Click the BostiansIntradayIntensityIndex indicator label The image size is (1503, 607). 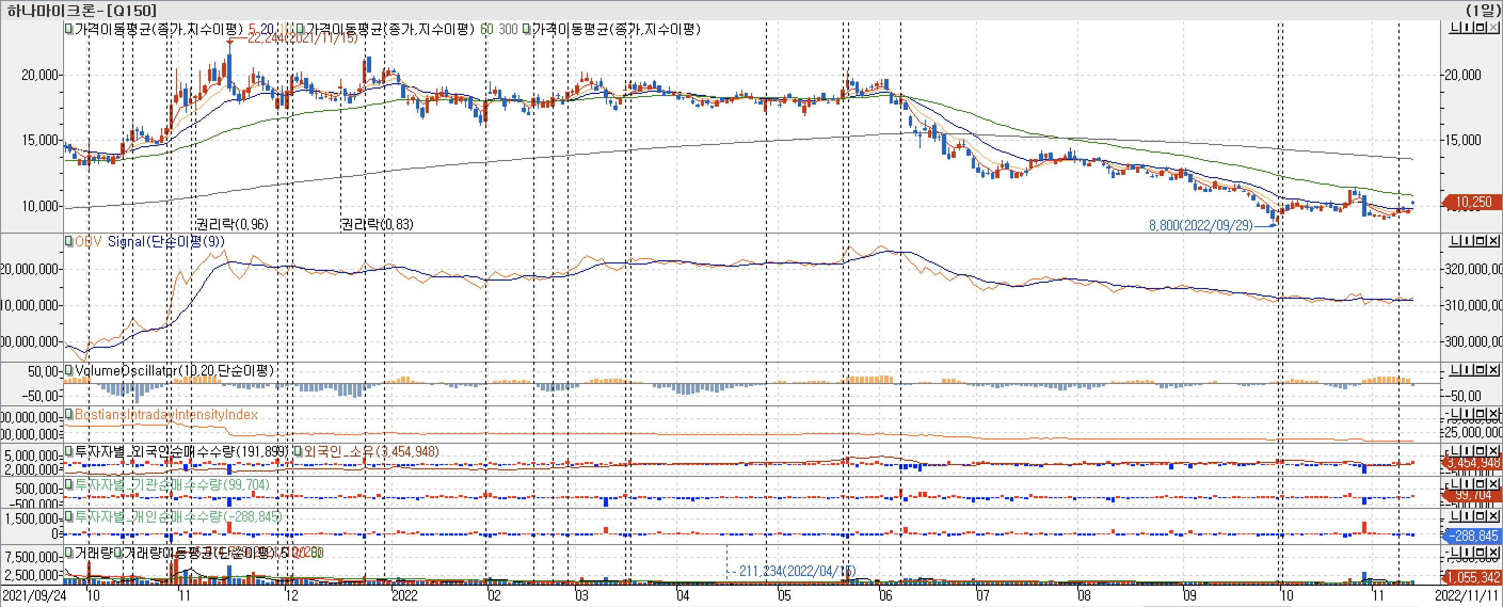pyautogui.click(x=166, y=414)
